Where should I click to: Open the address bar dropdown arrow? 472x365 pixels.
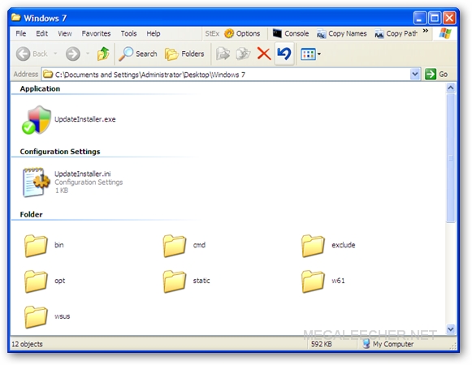(x=415, y=74)
